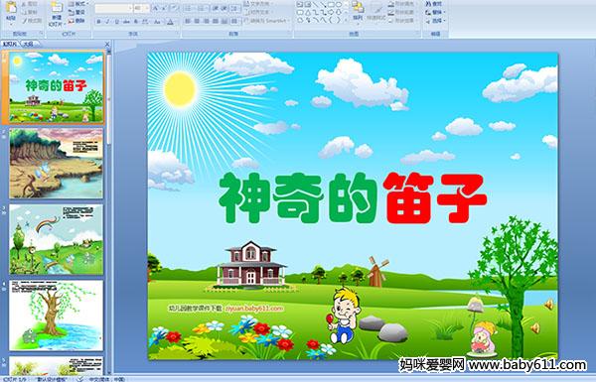
Task: Click the Reset slide button
Action: coord(77,13)
